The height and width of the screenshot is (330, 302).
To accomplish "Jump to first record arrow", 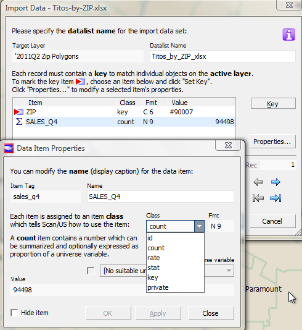I will click(x=258, y=198).
